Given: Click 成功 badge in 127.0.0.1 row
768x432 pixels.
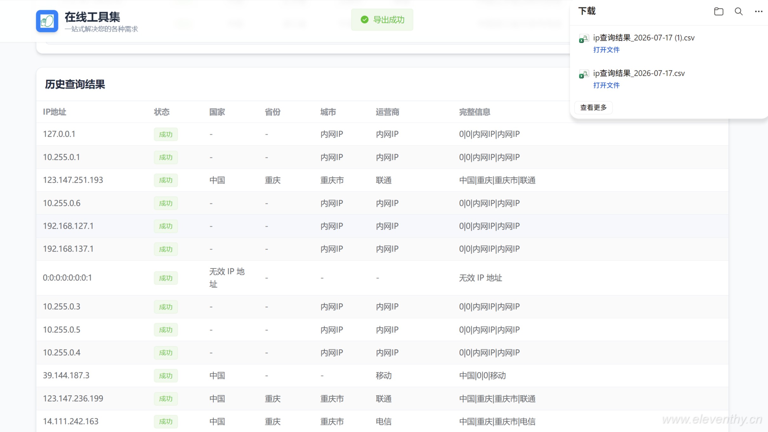Looking at the screenshot, I should [166, 134].
